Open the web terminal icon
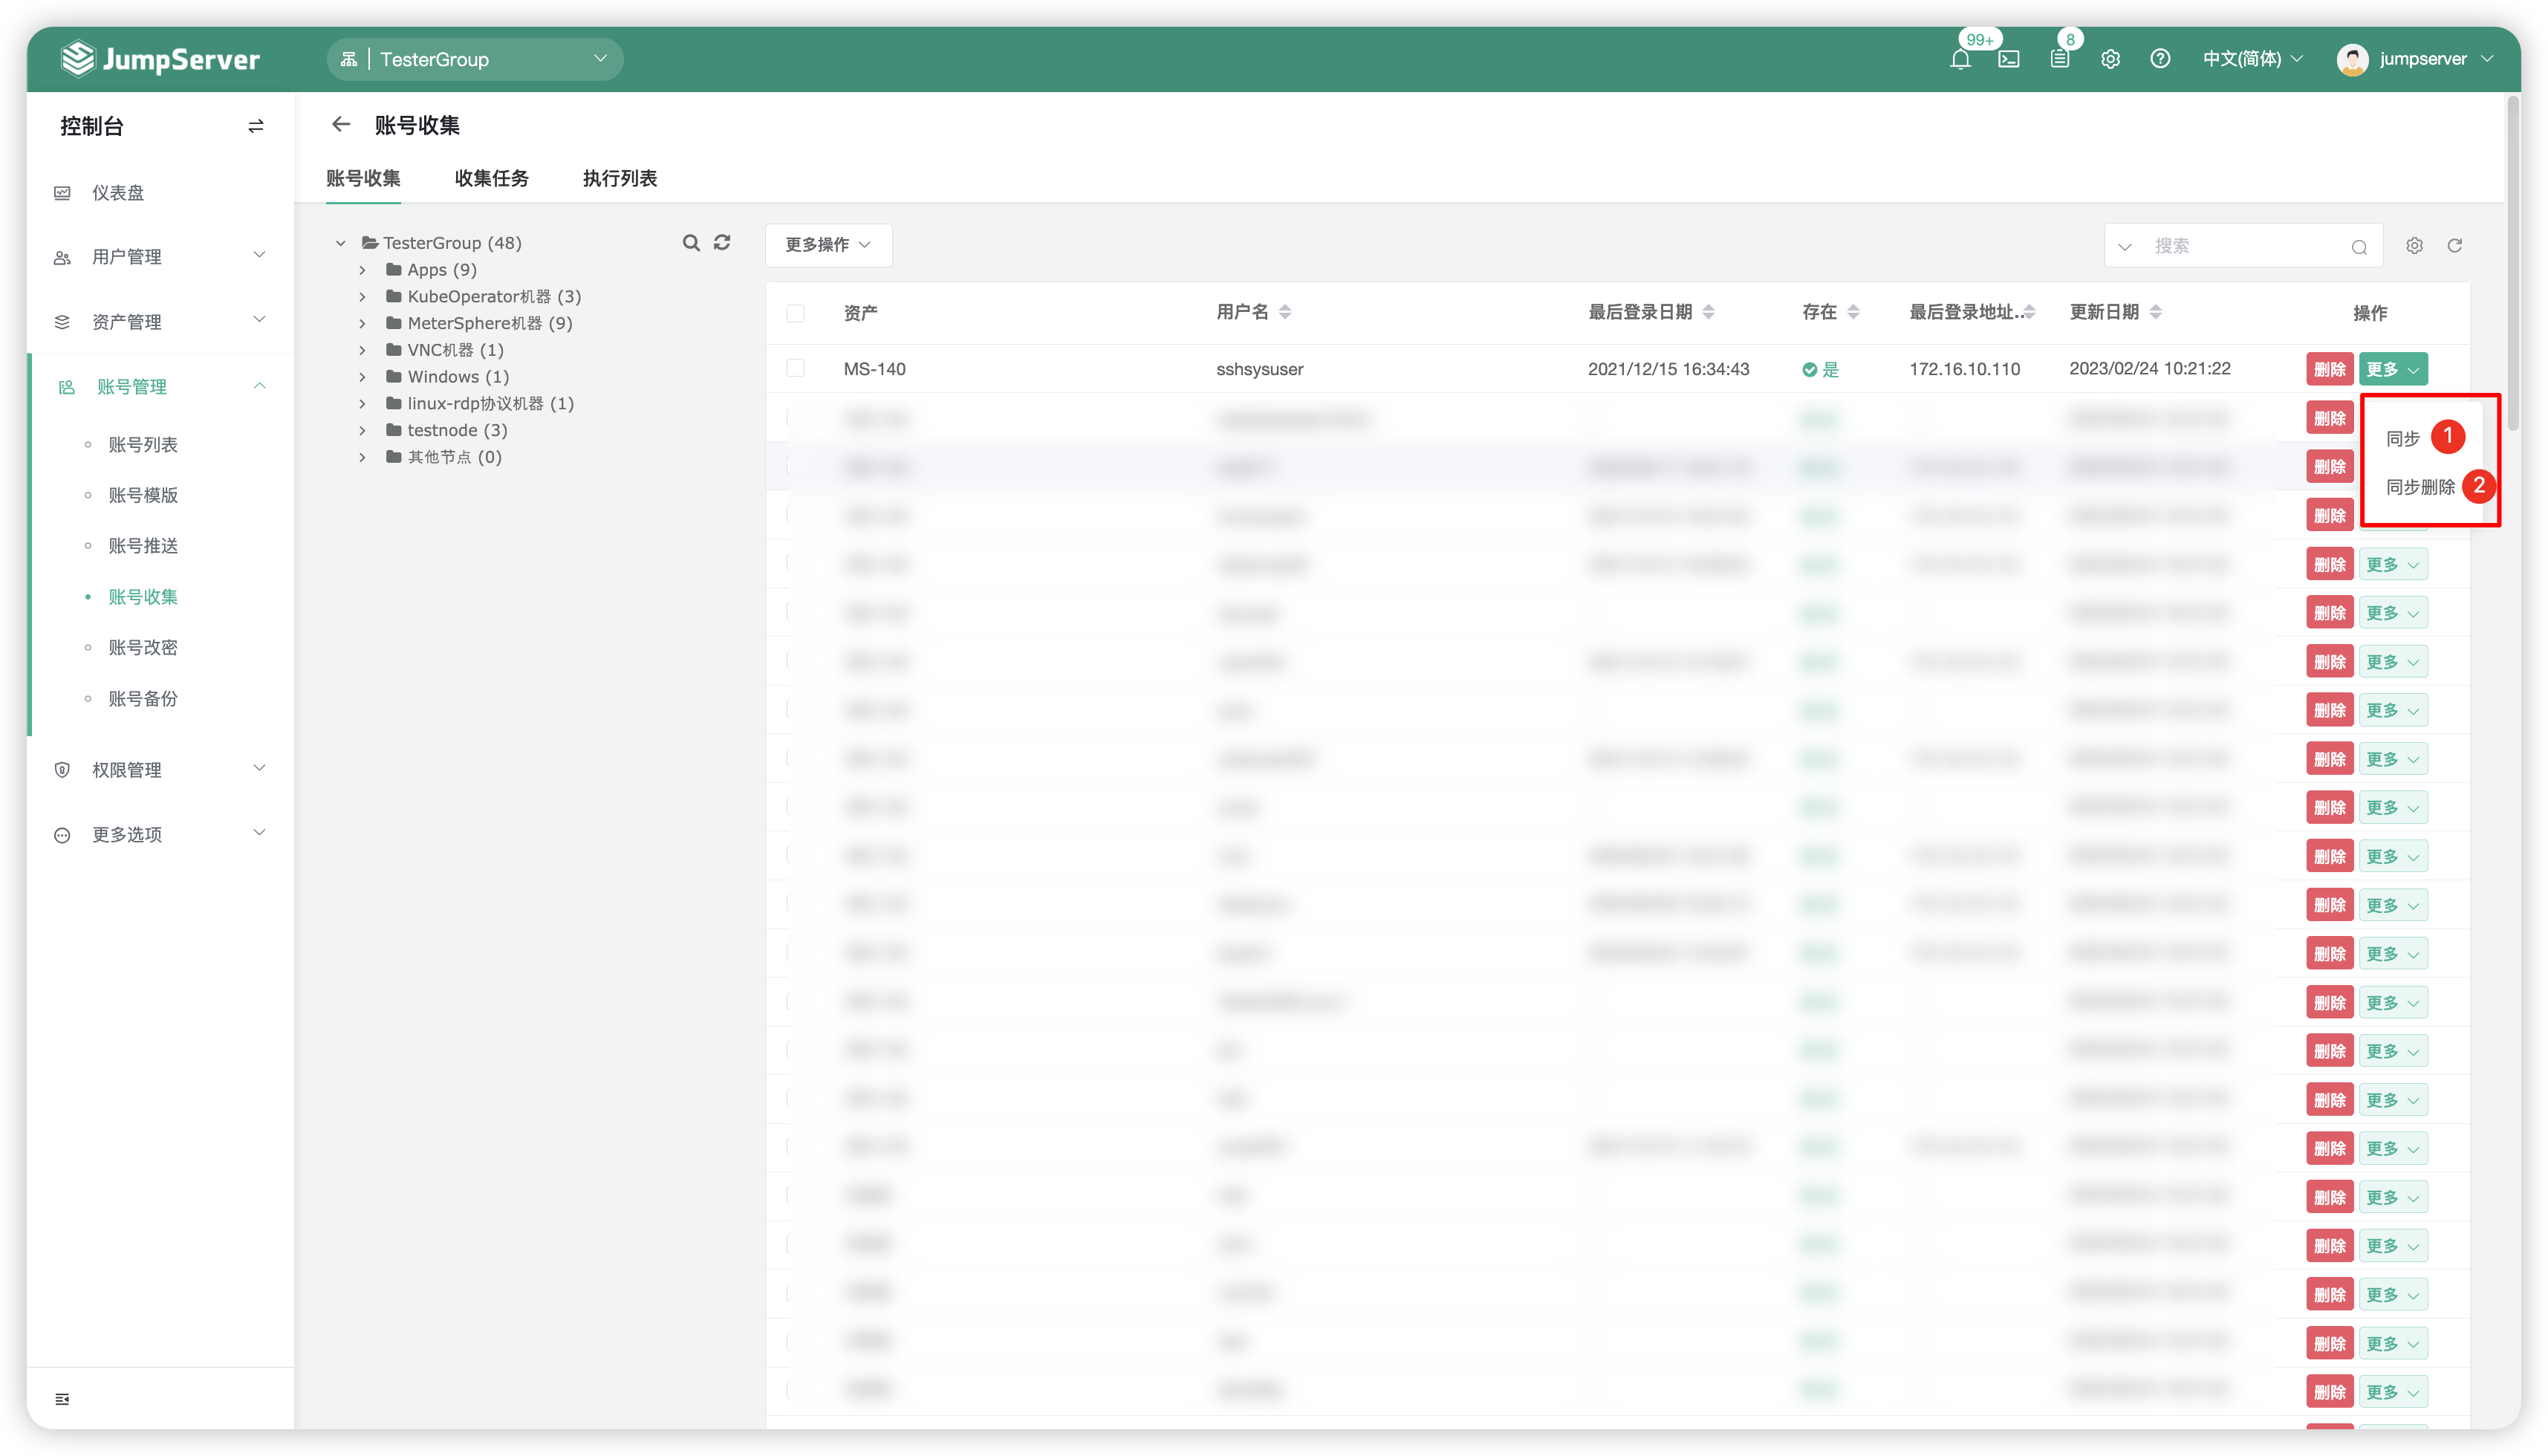Screen dimensions: 2548x1456 2009,59
